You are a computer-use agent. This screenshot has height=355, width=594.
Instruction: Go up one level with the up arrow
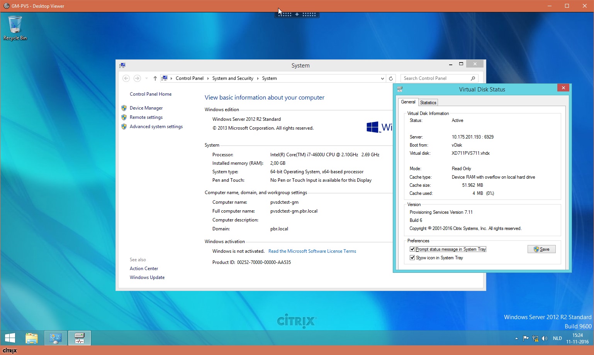[155, 78]
